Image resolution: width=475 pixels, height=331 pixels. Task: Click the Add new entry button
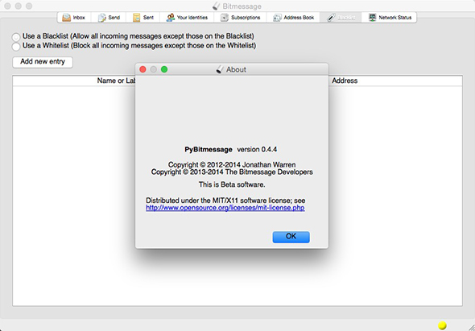tap(43, 62)
